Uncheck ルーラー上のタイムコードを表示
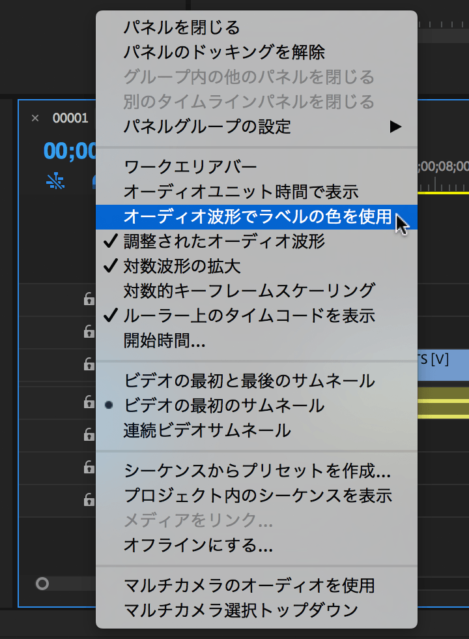The width and height of the screenshot is (469, 639). pos(257,316)
